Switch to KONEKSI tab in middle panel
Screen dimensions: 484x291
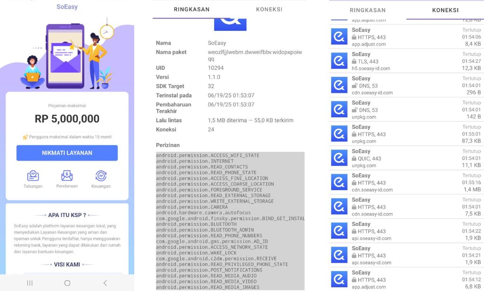269,9
